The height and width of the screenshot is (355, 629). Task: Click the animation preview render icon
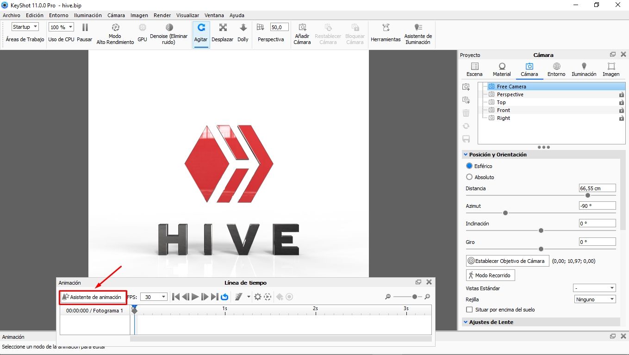(268, 297)
